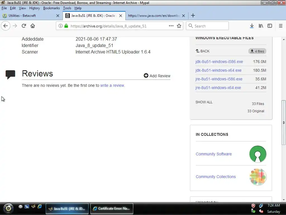The height and width of the screenshot is (215, 286).
Task: Click the red security alert tray icon
Action: [x=253, y=206]
